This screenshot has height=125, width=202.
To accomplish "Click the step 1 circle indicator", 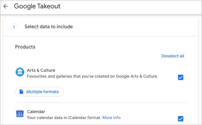I will point(14,27).
